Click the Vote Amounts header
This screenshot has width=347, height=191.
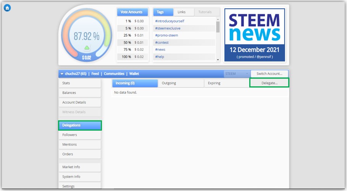[132, 12]
